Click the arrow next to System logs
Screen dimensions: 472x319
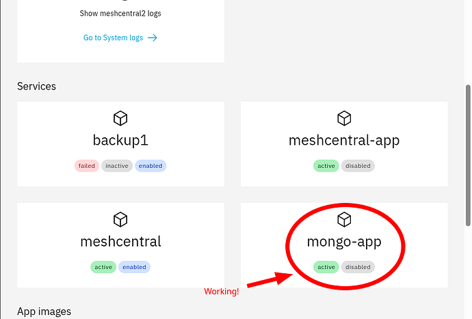click(153, 38)
